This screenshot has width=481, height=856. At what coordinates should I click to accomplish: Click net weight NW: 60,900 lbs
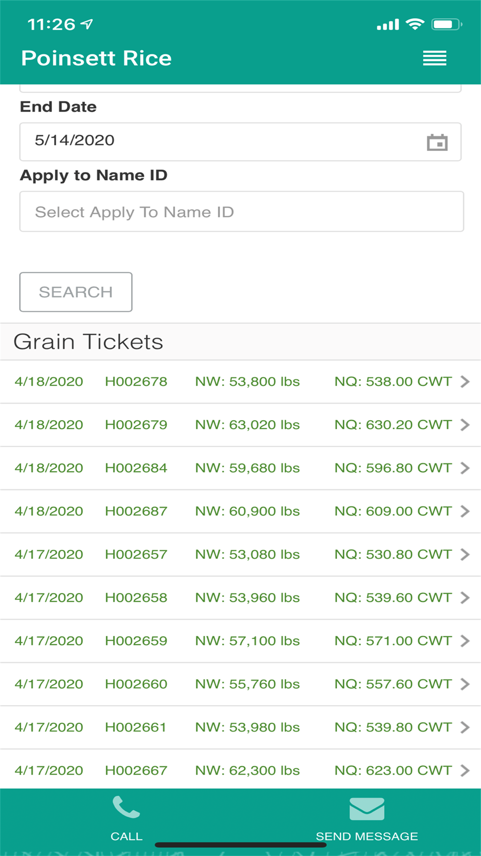pyautogui.click(x=247, y=511)
